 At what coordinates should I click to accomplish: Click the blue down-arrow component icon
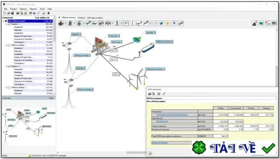point(174,23)
